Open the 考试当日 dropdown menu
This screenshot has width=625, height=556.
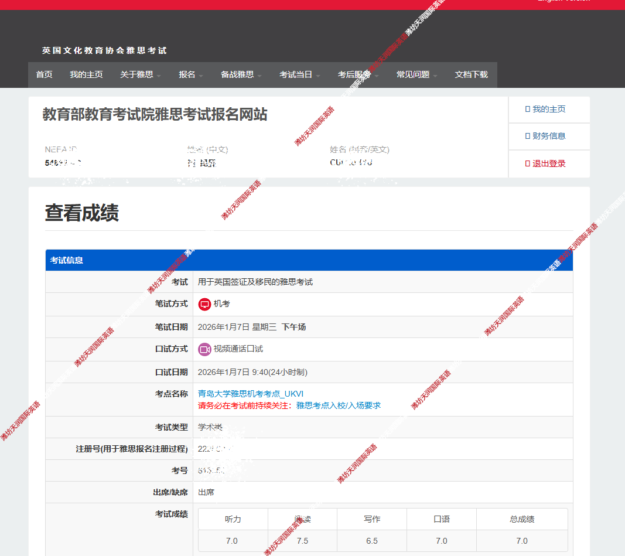pos(299,74)
